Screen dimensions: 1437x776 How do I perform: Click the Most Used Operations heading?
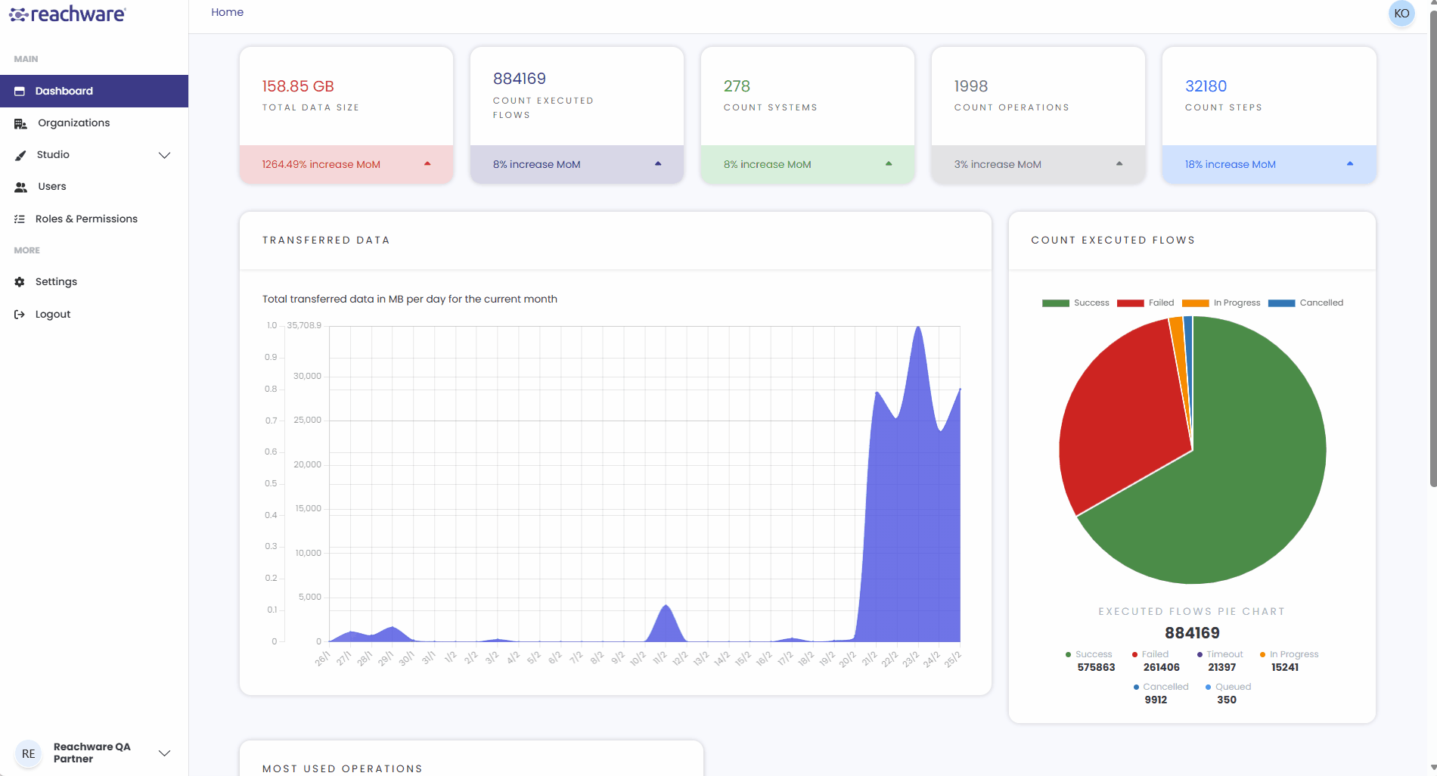pyautogui.click(x=343, y=768)
